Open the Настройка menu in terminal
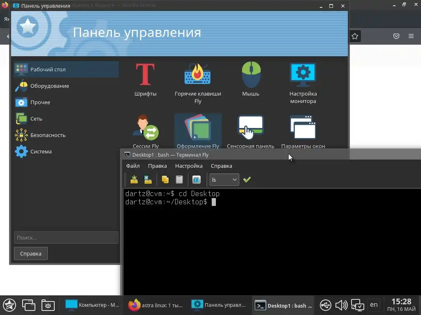This screenshot has height=315, width=421. (189, 166)
